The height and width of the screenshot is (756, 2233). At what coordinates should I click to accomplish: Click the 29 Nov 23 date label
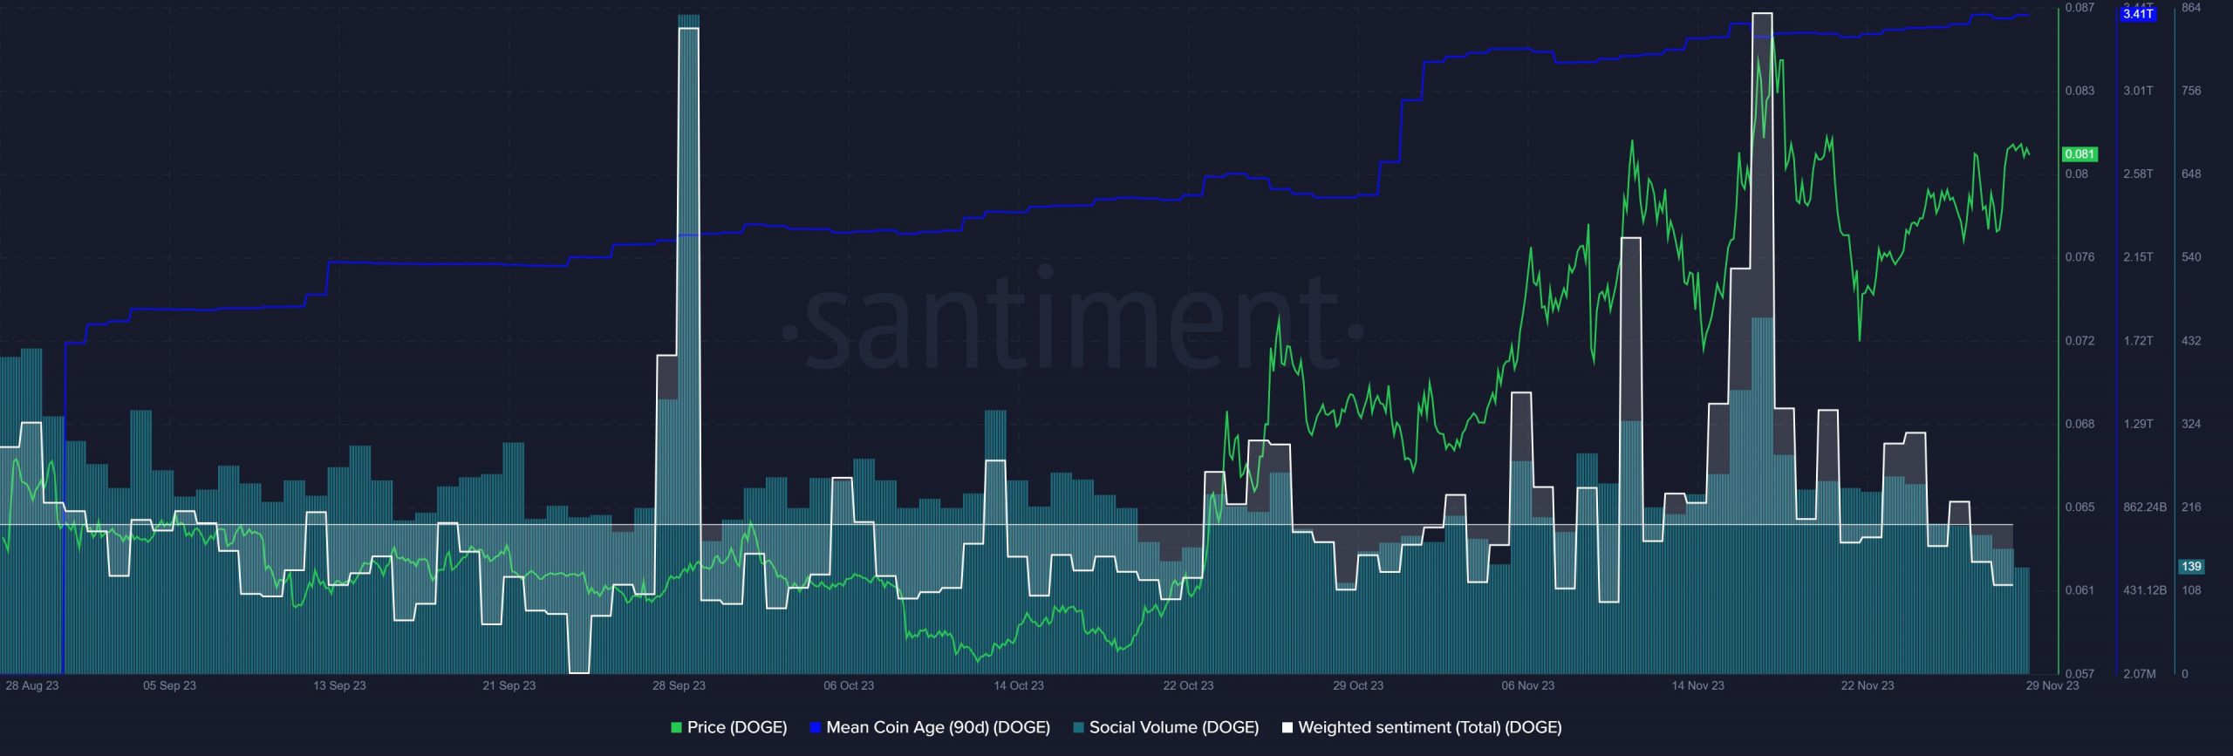(x=2052, y=685)
